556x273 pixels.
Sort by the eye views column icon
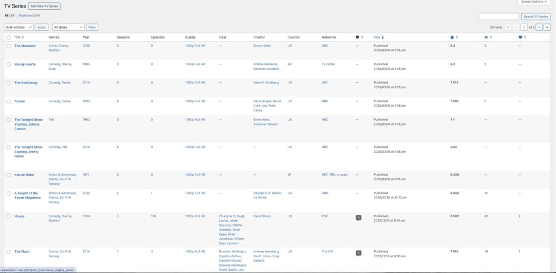[486, 37]
